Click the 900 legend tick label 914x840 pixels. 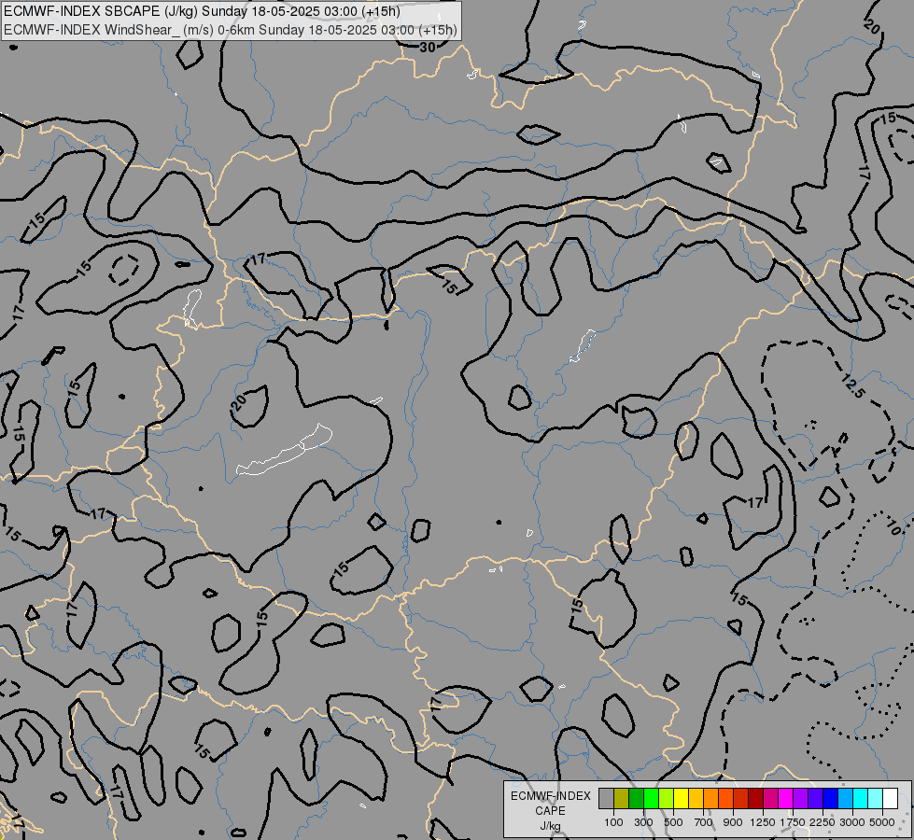click(733, 822)
